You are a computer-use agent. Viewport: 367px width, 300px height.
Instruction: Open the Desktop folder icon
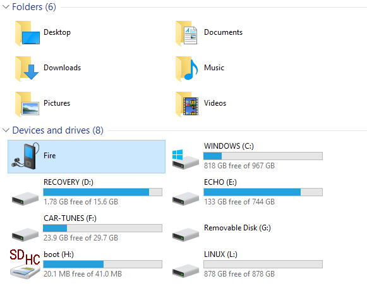27,33
